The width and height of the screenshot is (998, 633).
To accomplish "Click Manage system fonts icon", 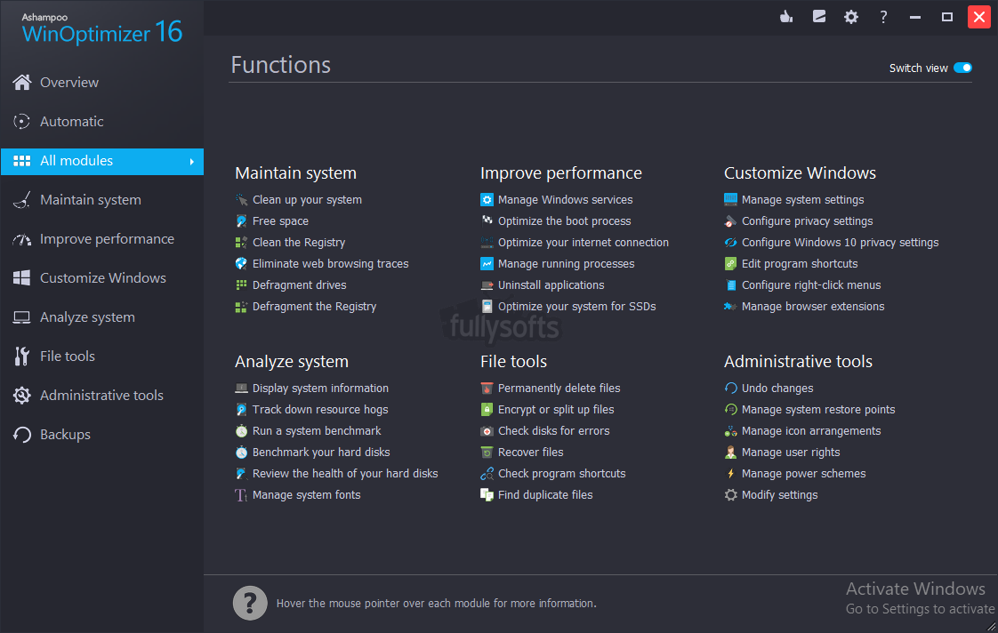I will (241, 495).
